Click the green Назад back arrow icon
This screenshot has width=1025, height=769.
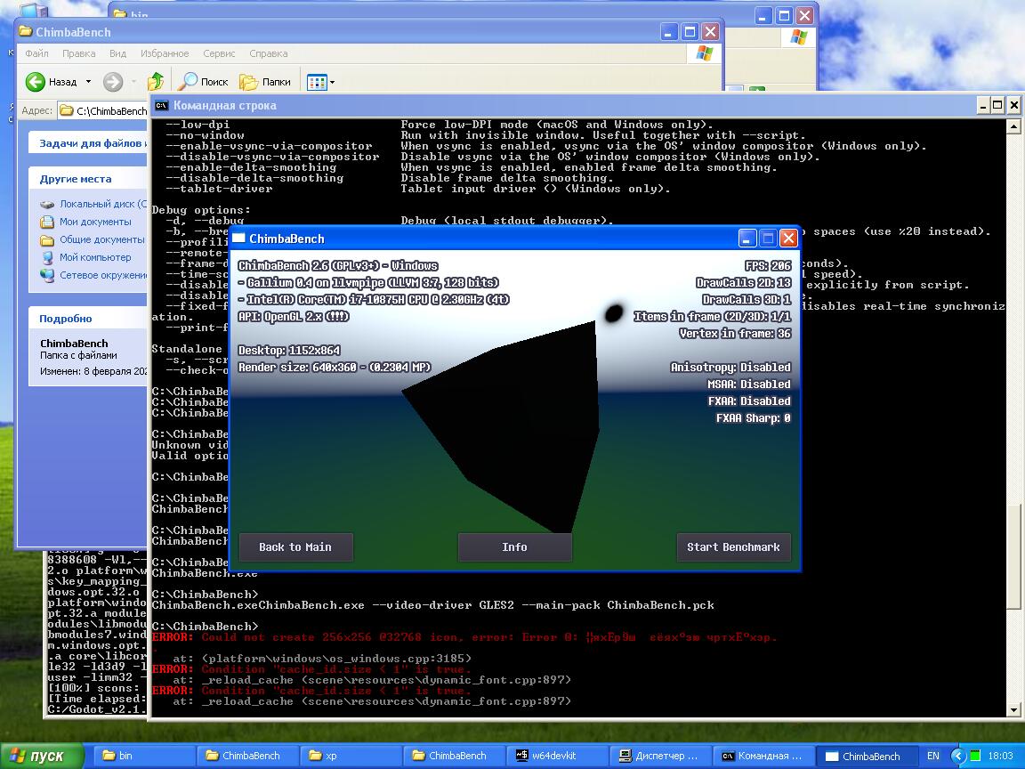36,82
